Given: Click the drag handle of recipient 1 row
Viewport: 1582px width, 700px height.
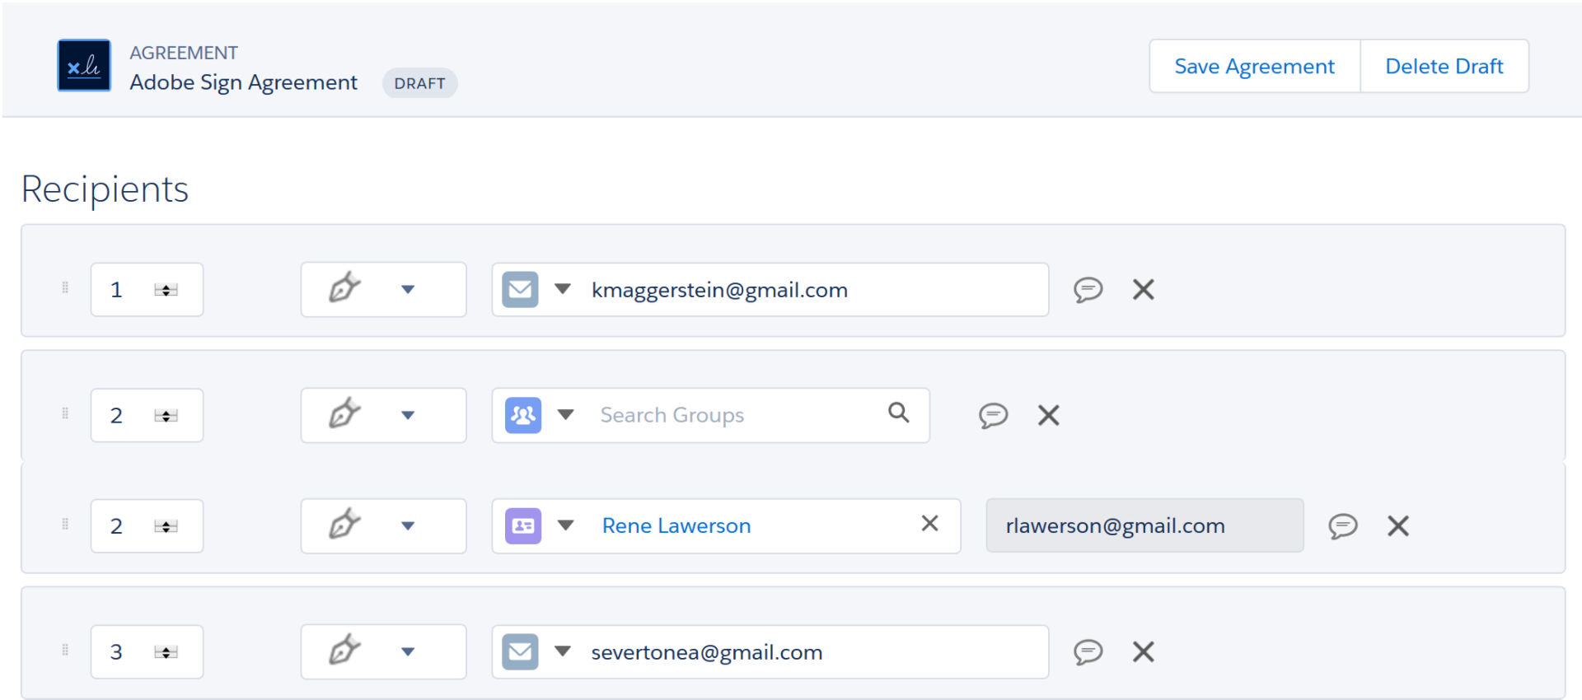Looking at the screenshot, I should point(65,288).
